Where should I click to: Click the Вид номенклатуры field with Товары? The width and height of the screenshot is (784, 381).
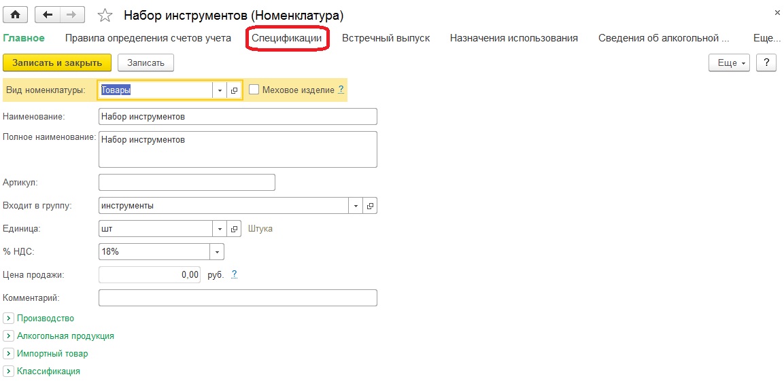tap(156, 90)
